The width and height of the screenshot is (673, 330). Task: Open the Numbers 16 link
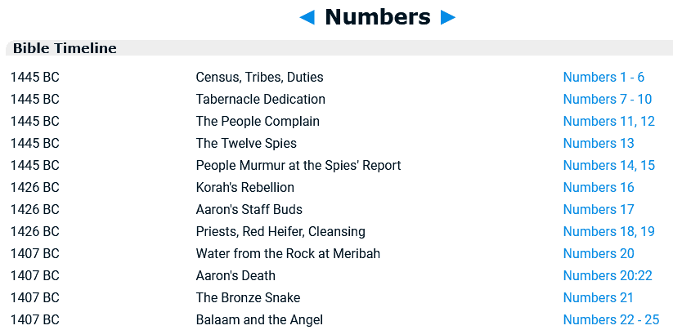pyautogui.click(x=599, y=188)
